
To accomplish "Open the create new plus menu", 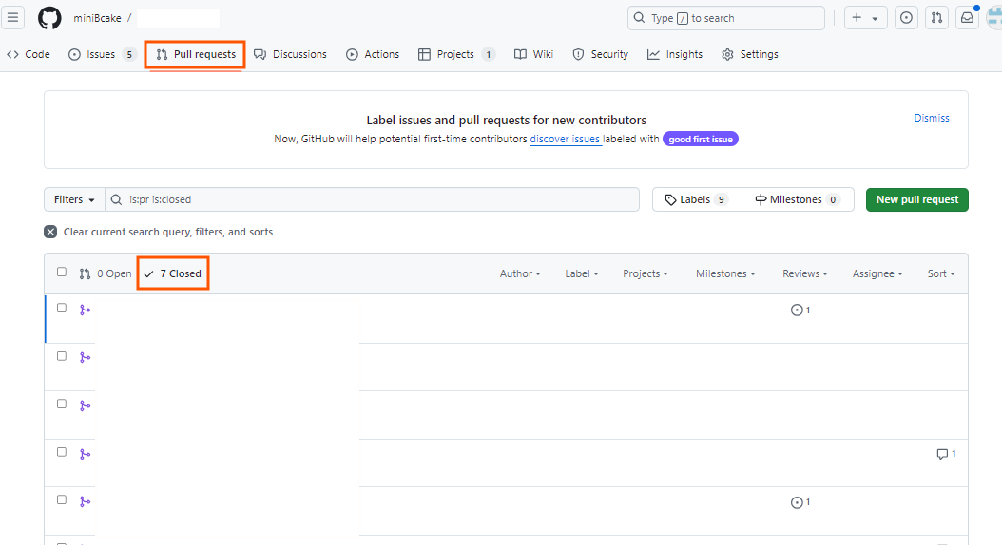I will [x=864, y=18].
